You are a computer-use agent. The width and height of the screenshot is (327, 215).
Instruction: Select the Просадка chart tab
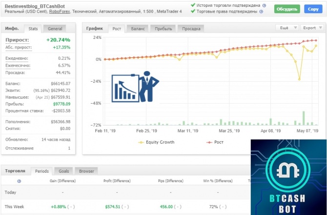tap(191, 29)
